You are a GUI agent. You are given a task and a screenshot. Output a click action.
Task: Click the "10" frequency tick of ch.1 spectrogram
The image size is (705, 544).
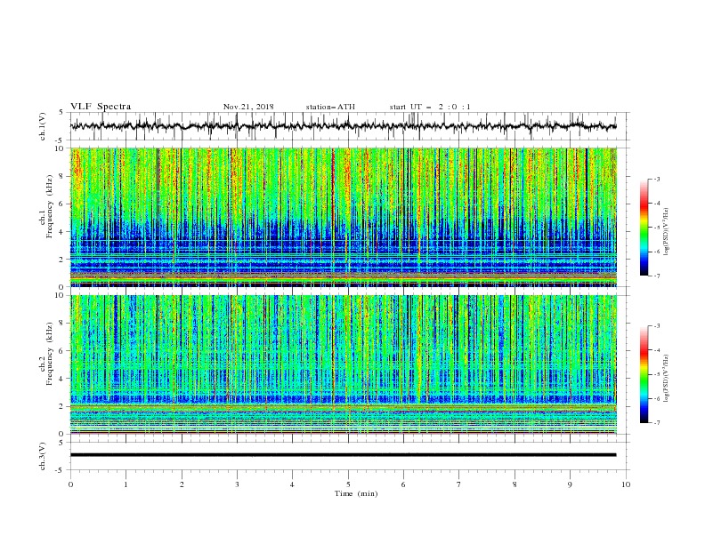tap(61, 148)
